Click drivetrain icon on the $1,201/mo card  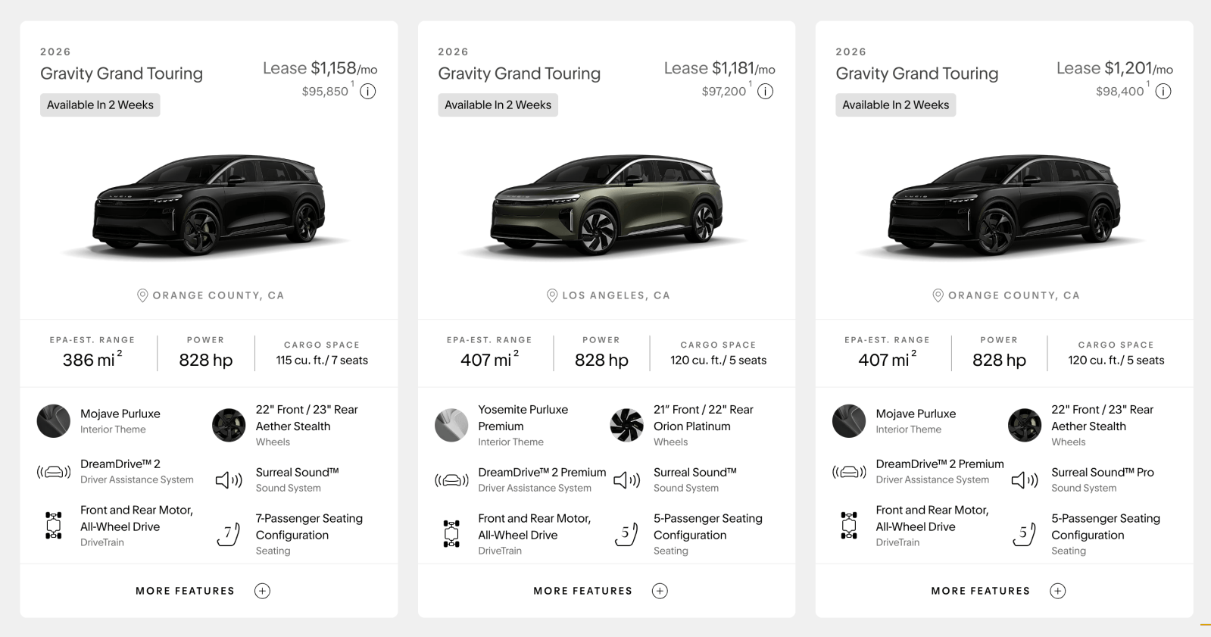(849, 526)
